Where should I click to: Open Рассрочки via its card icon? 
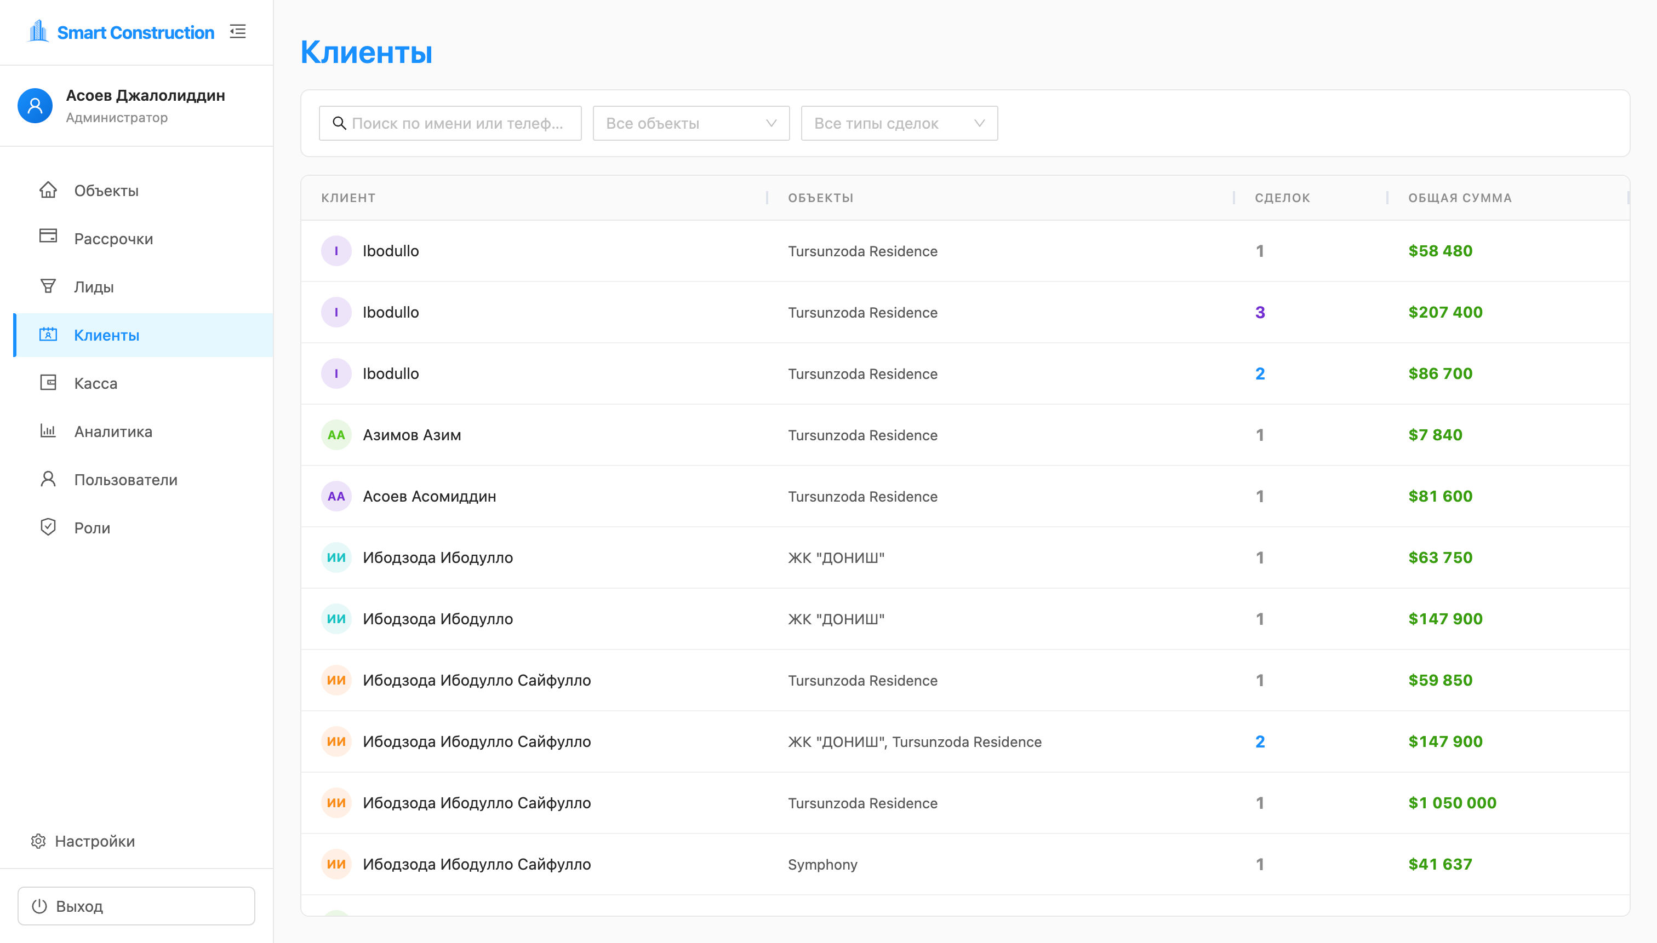point(48,235)
